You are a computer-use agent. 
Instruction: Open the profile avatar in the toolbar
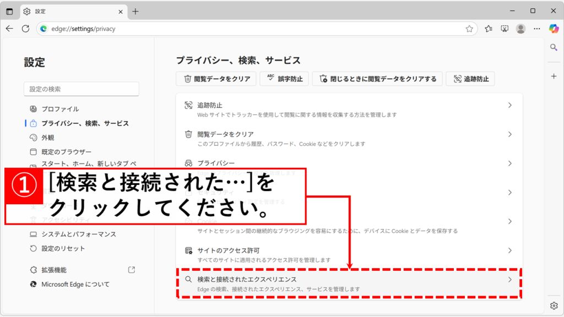point(520,29)
